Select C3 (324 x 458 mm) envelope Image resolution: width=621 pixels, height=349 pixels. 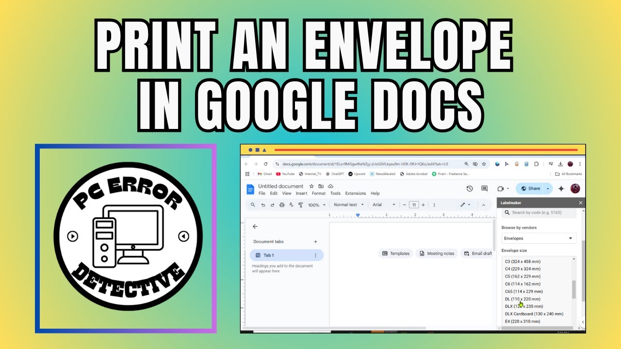523,261
